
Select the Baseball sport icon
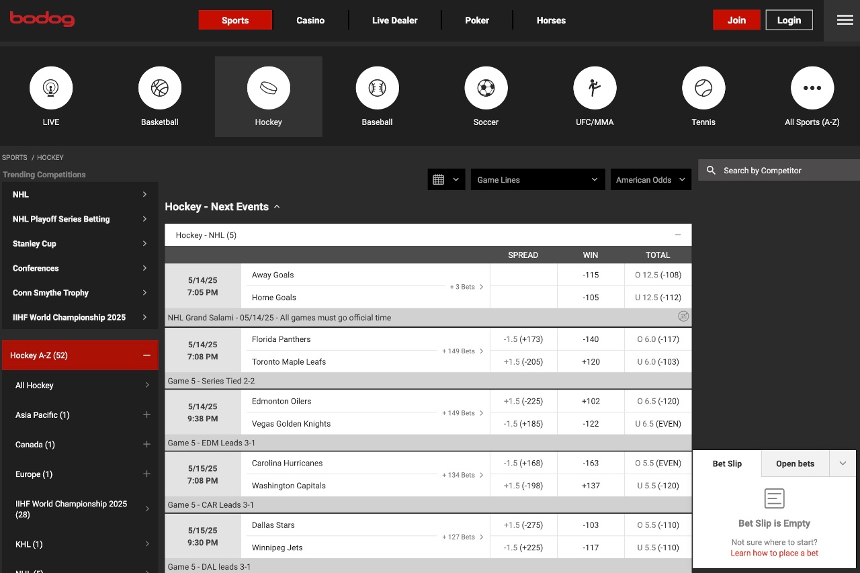377,87
